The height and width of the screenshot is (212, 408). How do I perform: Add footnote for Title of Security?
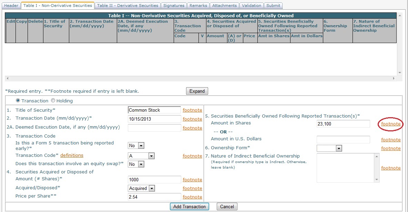point(192,110)
